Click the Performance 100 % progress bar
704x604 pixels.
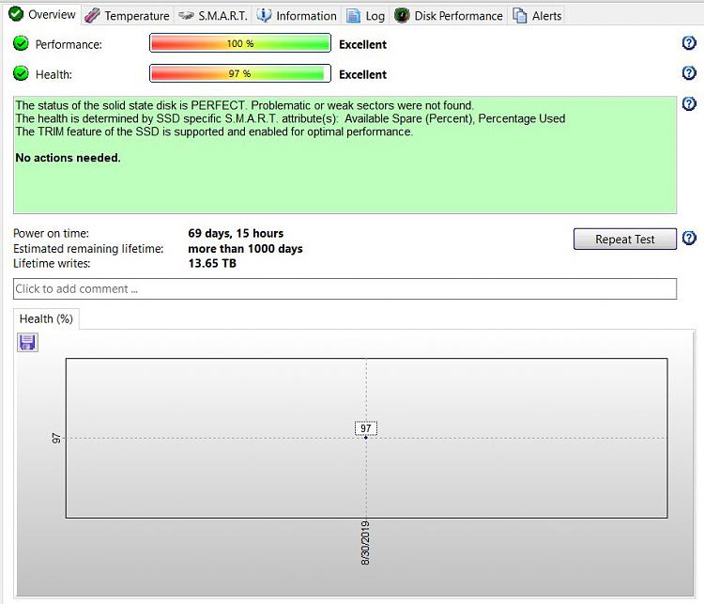(240, 43)
